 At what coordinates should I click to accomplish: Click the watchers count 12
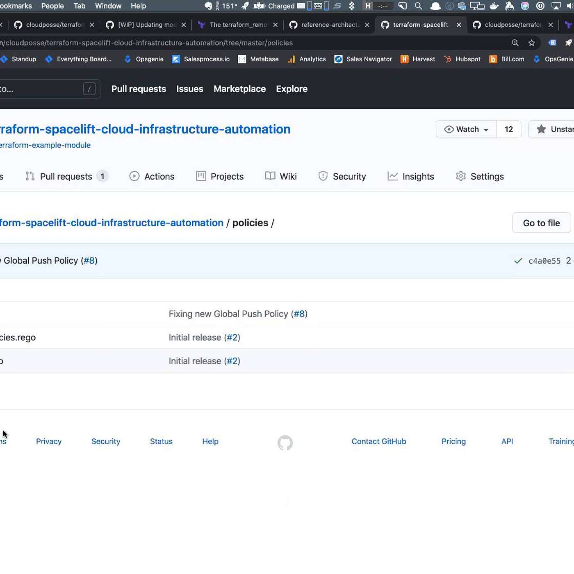pos(509,129)
